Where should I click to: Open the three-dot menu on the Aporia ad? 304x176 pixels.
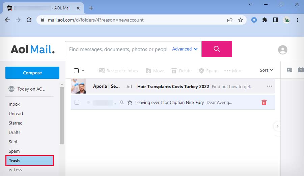(x=270, y=86)
